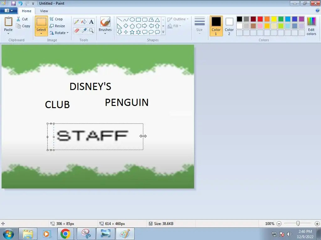The height and width of the screenshot is (240, 321).
Task: Open the Size line thickness dropdown
Action: 199,26
